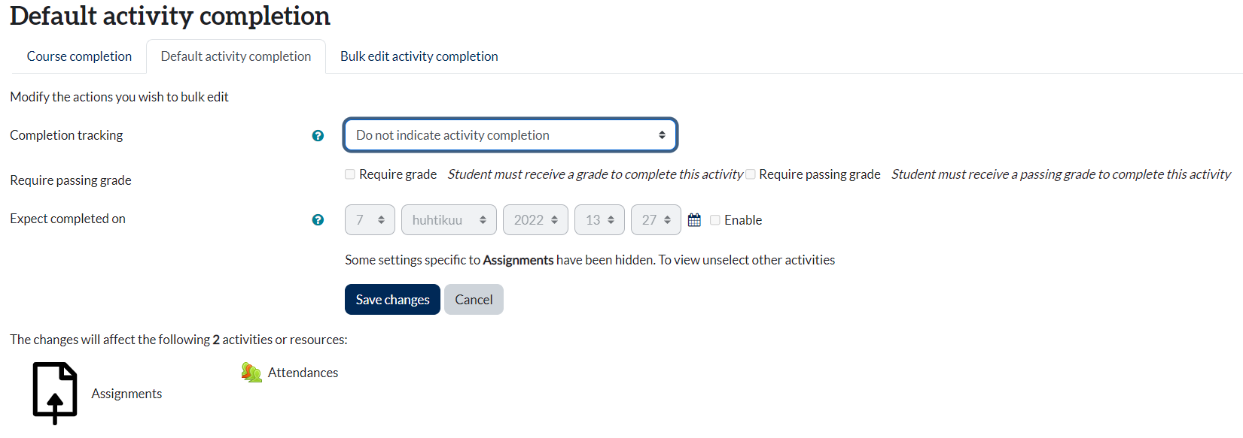Open the month dropdown showing huhtikuu

pyautogui.click(x=449, y=220)
